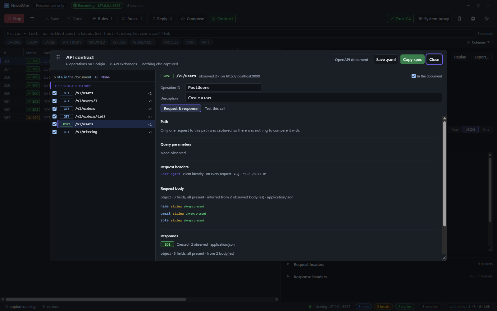Click the dialog's vertical scrollbar thumb
497x311 pixels.
pos(445,174)
